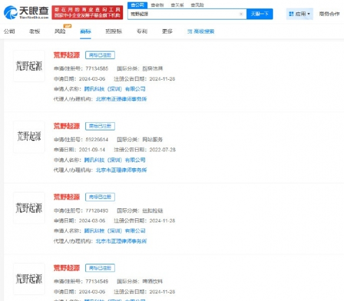The width and height of the screenshot is (344, 301).
Task: Click the 天眼一下 search button
Action: (260, 14)
